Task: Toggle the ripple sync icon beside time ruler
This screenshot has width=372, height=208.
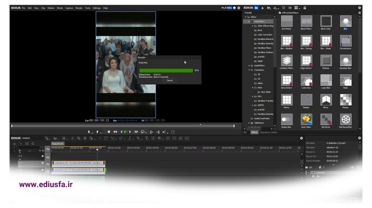Action: tap(48, 149)
